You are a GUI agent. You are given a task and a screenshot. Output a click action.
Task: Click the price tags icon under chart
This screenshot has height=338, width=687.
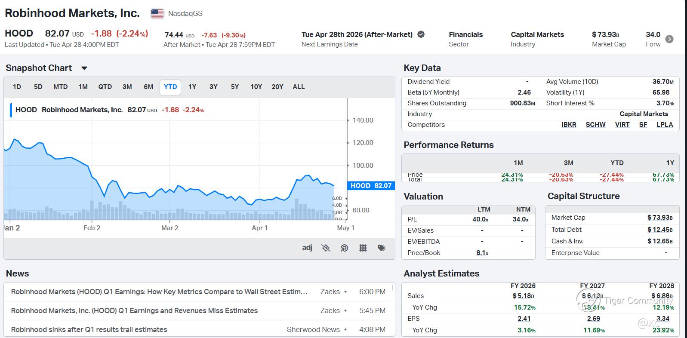click(x=381, y=248)
